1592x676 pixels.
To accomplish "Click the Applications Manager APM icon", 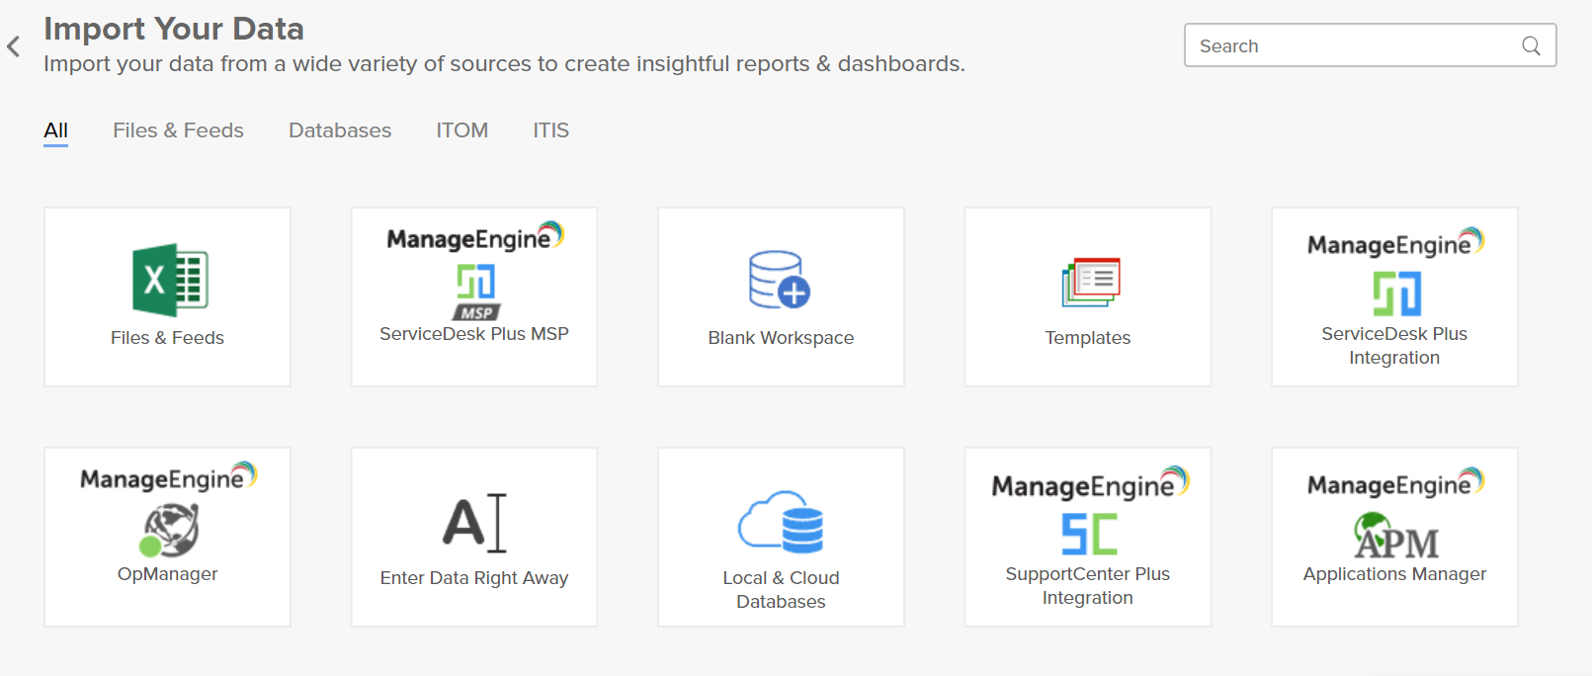I will (1395, 536).
